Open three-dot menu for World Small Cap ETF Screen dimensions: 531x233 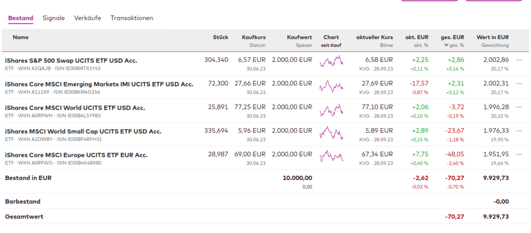[x=519, y=131]
